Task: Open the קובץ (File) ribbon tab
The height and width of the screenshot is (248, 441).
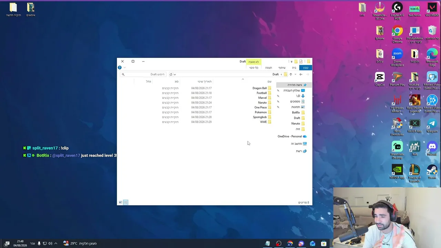Action: [306, 68]
